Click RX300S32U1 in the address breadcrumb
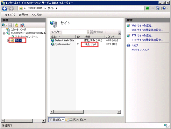 point(35,8)
